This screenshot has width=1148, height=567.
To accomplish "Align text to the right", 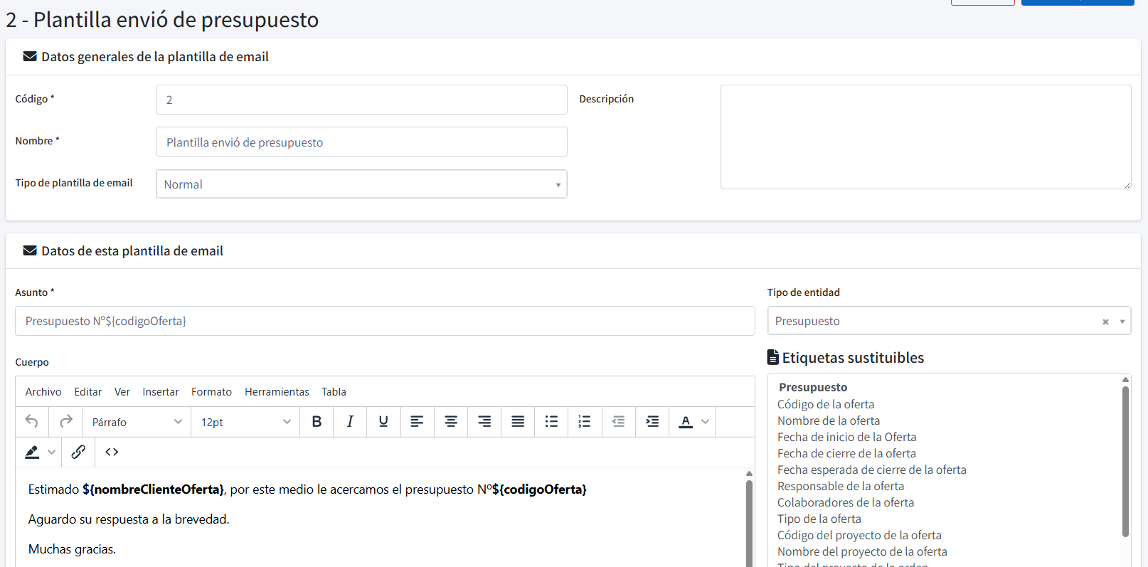I will point(484,422).
